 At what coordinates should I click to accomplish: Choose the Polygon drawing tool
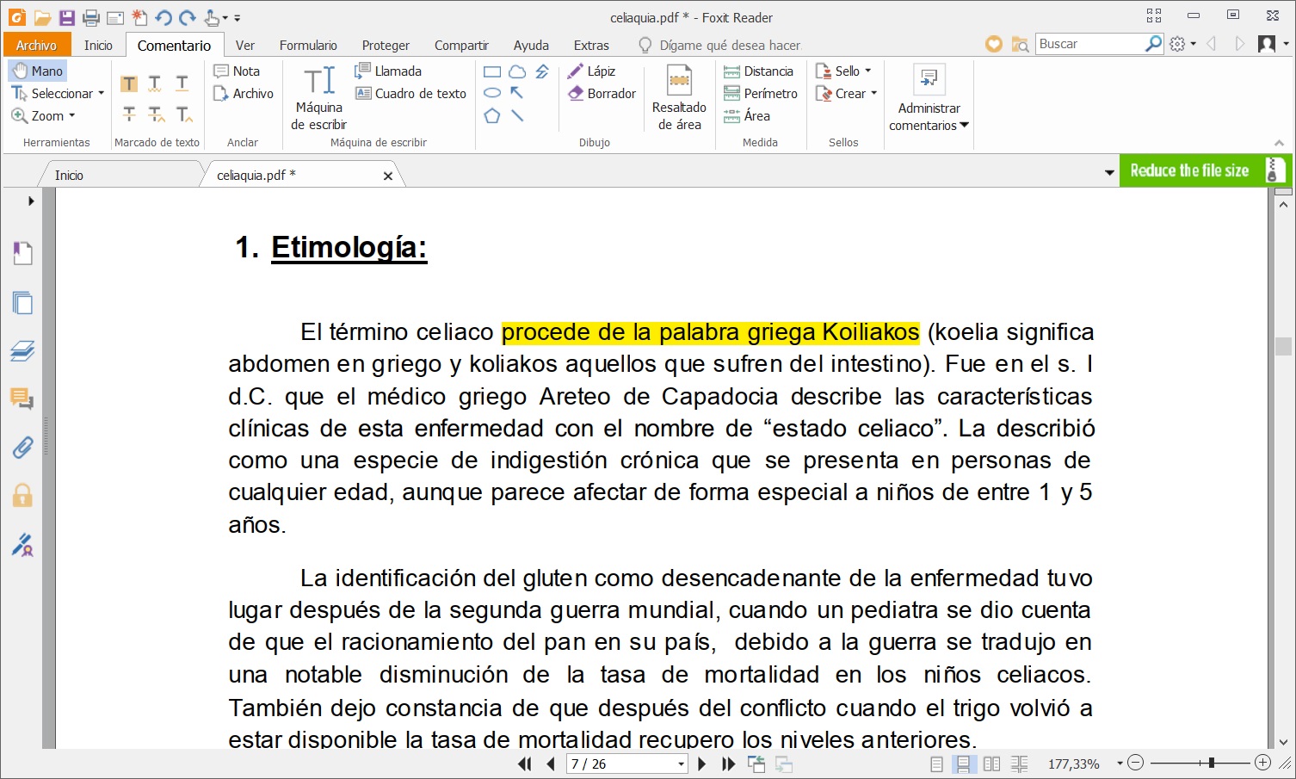click(x=492, y=115)
